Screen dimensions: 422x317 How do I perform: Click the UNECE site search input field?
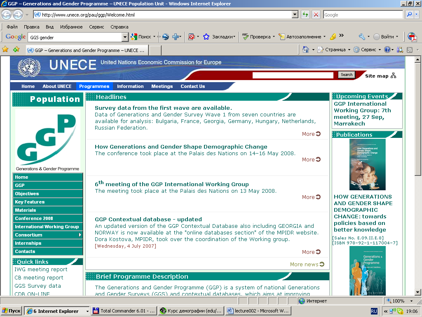coord(293,75)
